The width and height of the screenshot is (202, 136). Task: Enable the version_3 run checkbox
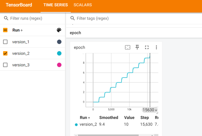coord(5,65)
